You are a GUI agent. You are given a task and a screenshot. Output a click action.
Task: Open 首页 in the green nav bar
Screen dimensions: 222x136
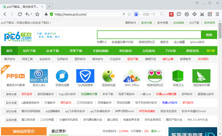[x=9, y=51]
